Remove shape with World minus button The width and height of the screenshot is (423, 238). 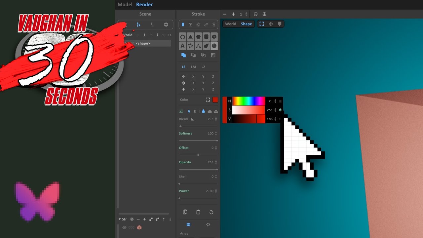(138, 35)
